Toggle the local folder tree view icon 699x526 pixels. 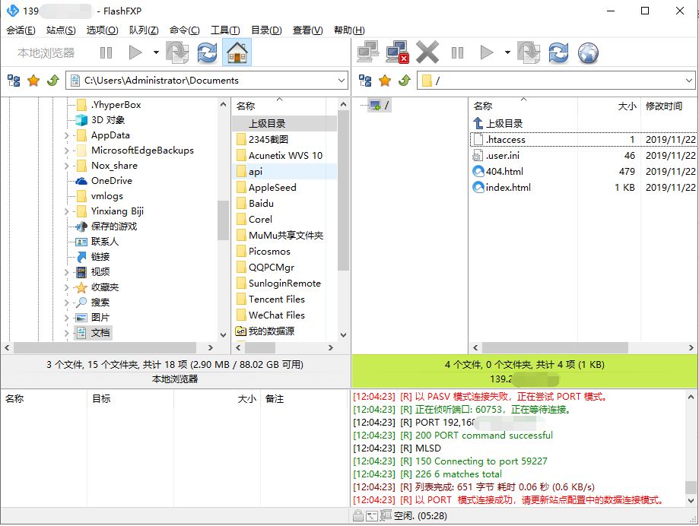14,81
